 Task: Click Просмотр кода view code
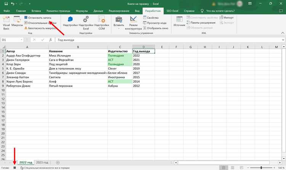(155, 23)
